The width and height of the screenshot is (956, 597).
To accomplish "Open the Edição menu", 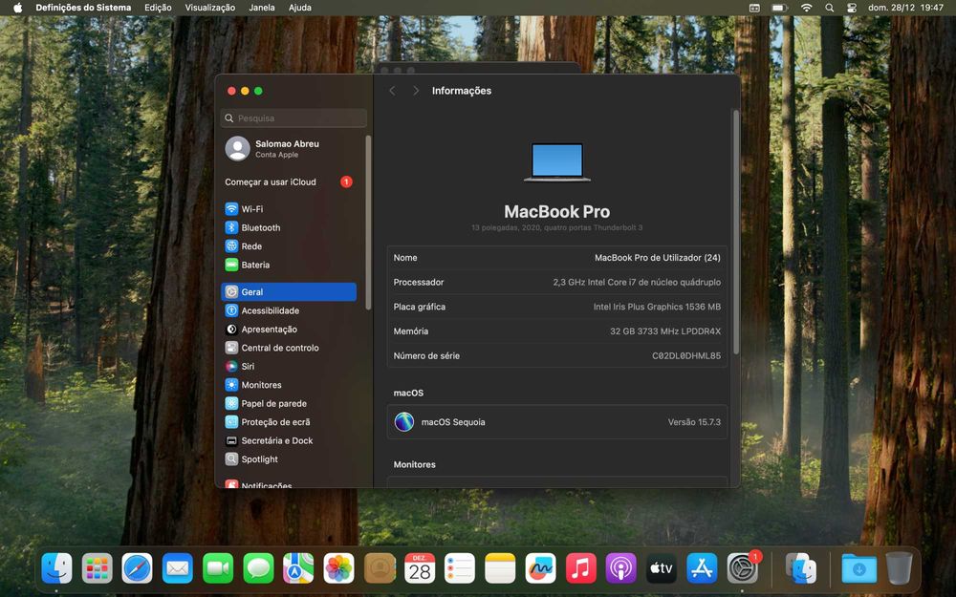I will point(158,8).
